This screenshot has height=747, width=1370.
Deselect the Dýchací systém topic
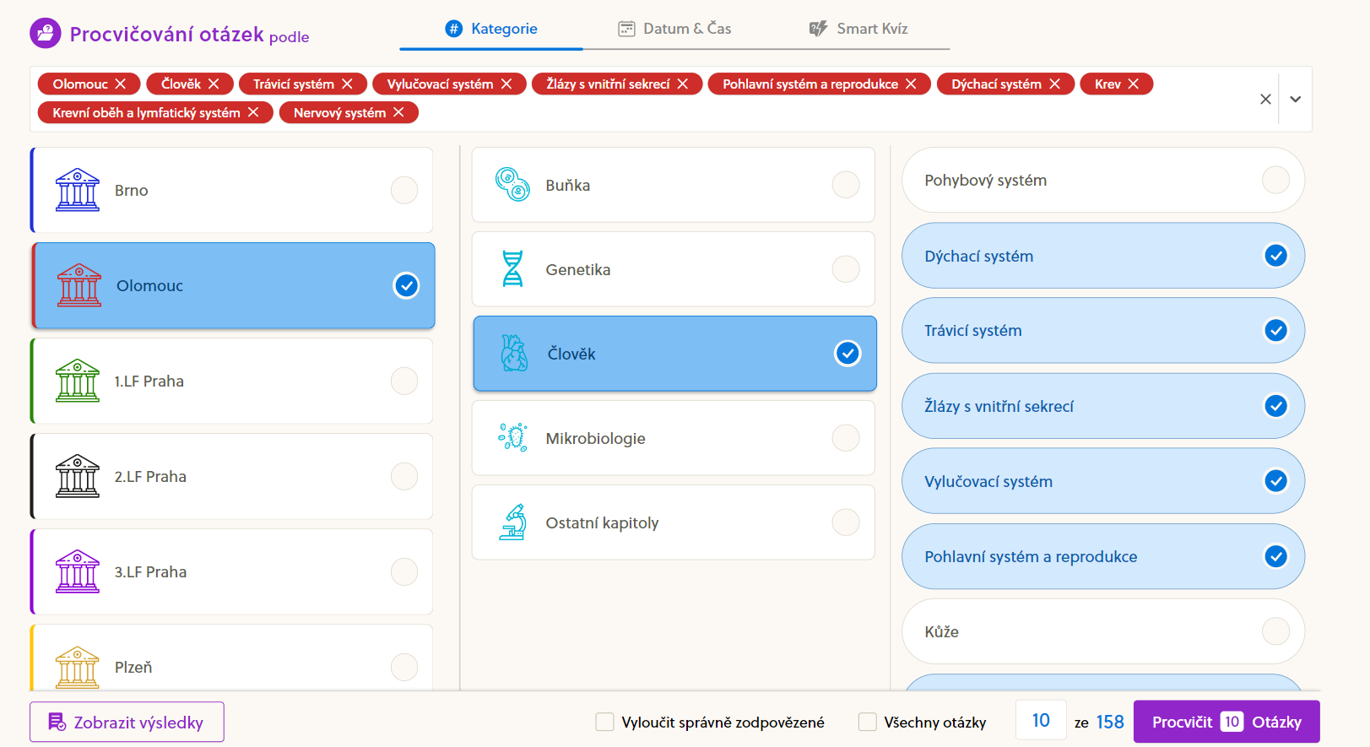1275,256
